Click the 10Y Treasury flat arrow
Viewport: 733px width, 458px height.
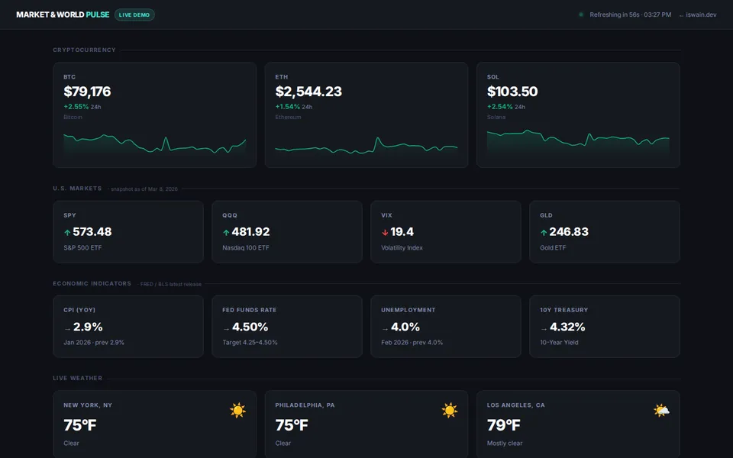544,329
